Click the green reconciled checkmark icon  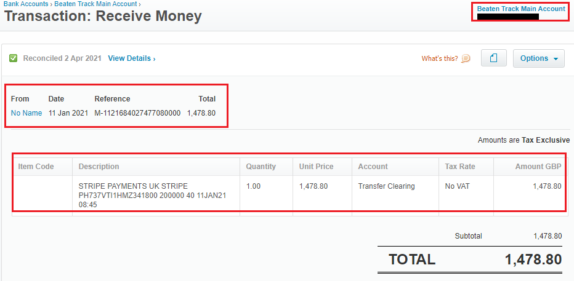13,58
